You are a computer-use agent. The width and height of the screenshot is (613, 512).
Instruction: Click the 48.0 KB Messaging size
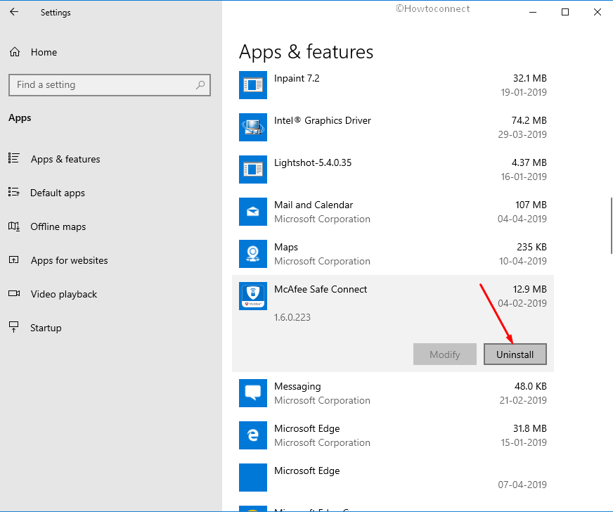(x=531, y=386)
